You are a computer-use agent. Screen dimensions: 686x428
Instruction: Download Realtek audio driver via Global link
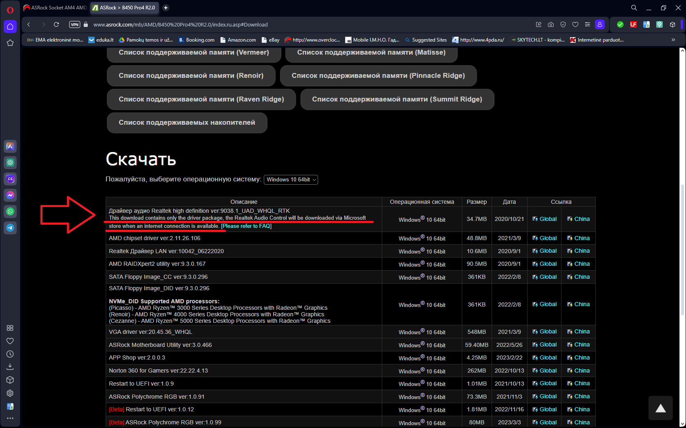[x=544, y=219]
